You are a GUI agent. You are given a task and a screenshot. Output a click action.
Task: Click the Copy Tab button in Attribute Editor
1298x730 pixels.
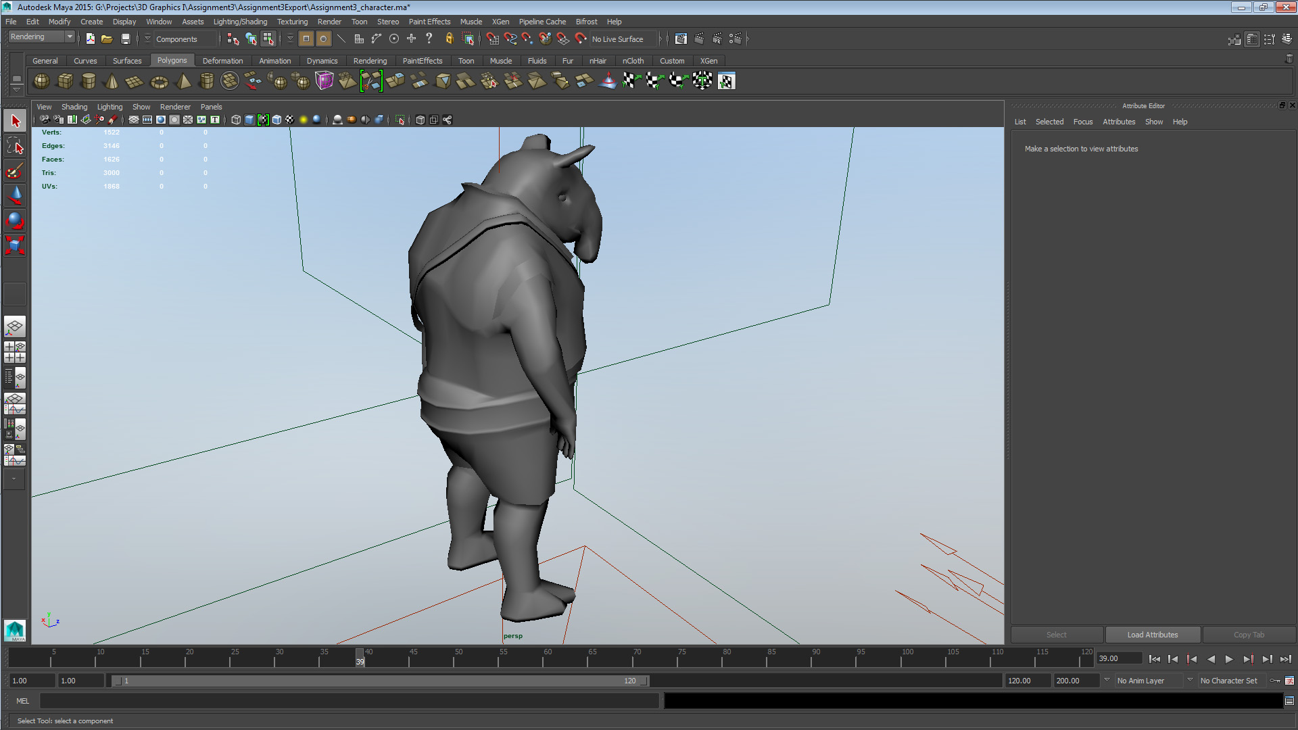click(x=1248, y=634)
